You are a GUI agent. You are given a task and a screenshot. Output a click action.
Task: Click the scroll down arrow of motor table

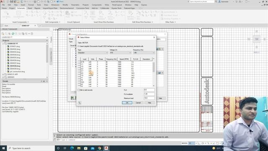[154, 86]
